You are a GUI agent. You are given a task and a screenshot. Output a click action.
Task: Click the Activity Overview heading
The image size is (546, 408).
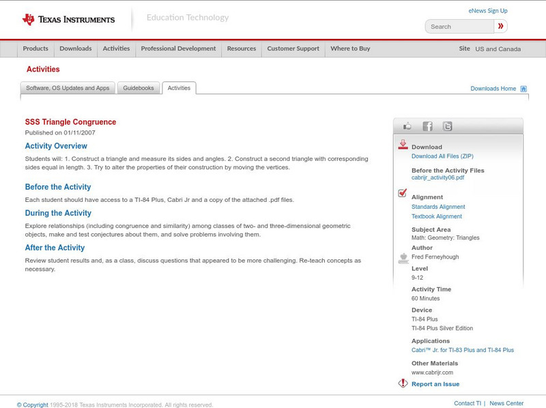(56, 146)
